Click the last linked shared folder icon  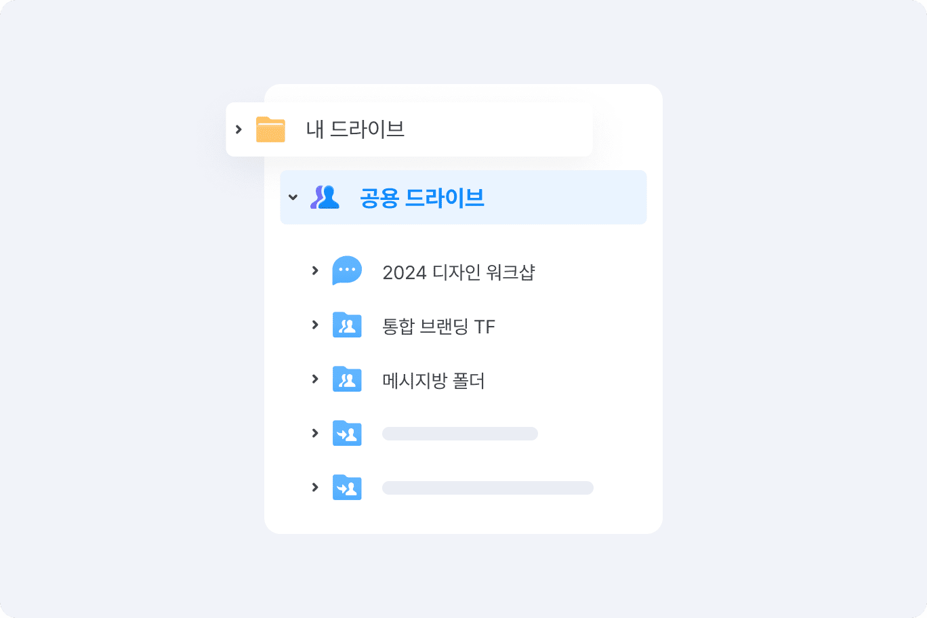[347, 488]
